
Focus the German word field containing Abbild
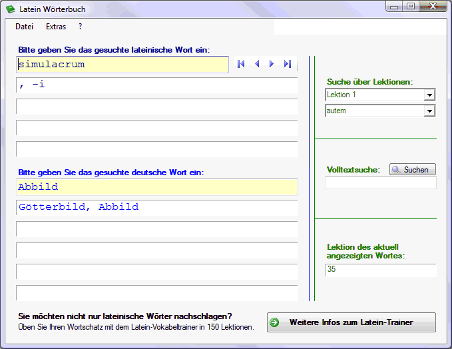point(156,187)
